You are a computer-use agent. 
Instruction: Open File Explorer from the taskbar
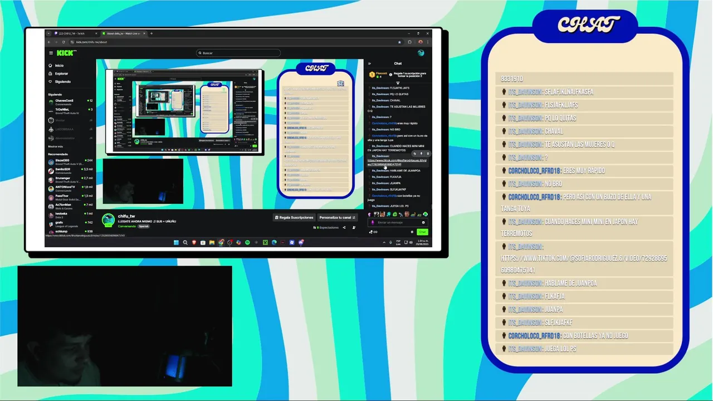[212, 242]
